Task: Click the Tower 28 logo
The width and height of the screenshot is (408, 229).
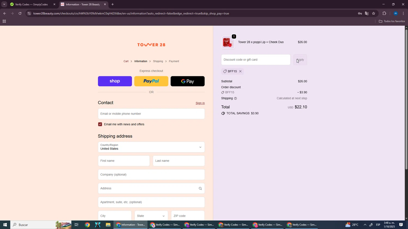Action: tap(151, 45)
